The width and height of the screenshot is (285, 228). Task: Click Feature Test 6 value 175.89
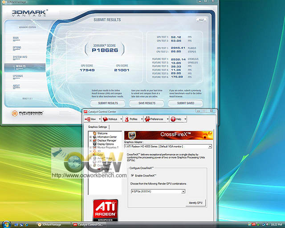[177, 77]
